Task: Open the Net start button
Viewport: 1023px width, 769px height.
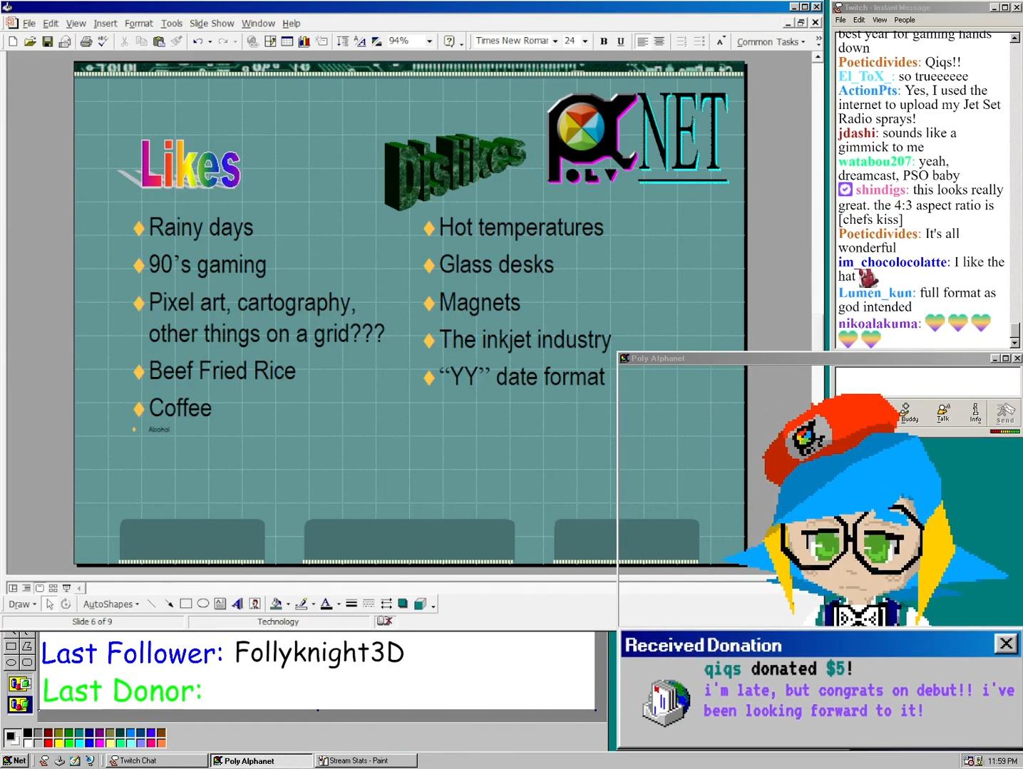Action: (15, 760)
